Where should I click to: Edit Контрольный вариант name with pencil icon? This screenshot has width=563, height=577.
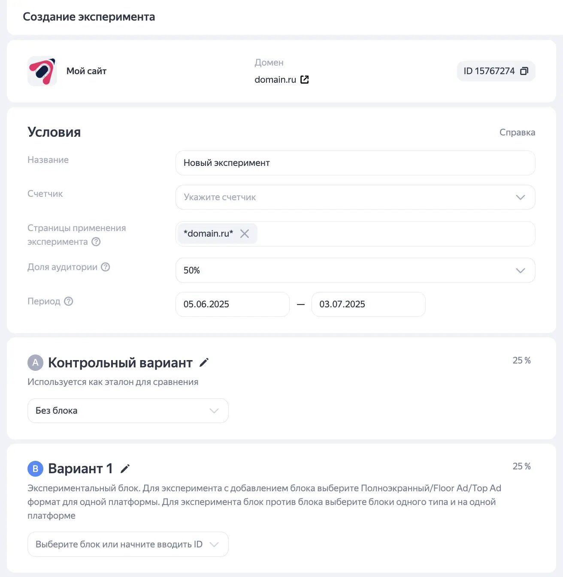204,363
